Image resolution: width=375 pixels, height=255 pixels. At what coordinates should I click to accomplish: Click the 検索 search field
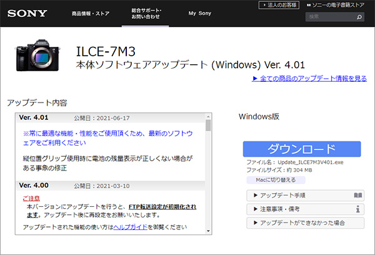click(335, 17)
